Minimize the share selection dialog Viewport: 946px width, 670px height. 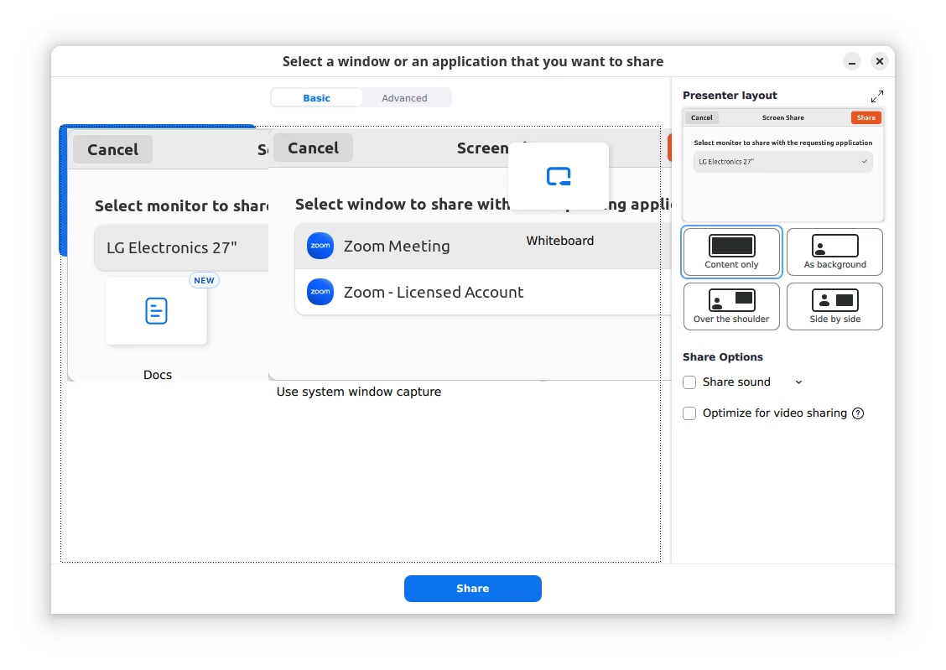click(852, 61)
